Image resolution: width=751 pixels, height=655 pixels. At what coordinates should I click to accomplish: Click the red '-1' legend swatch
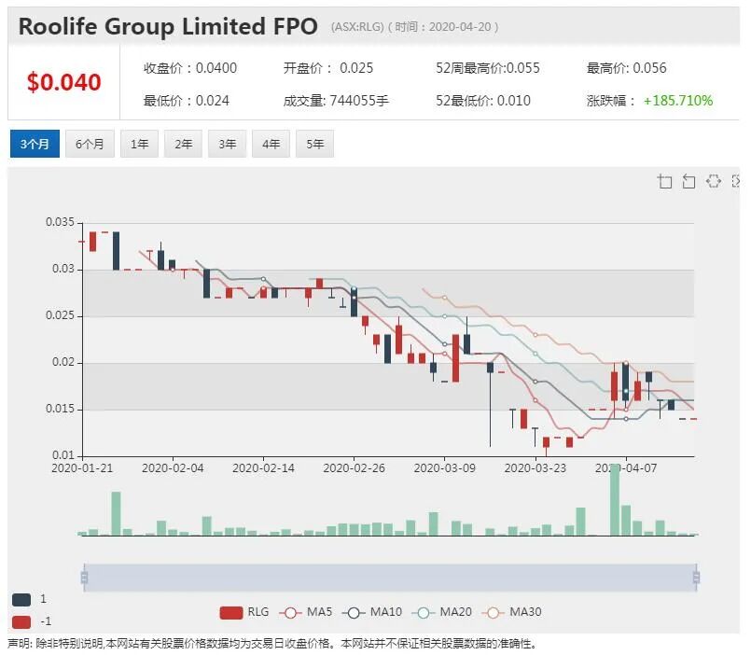click(x=21, y=622)
